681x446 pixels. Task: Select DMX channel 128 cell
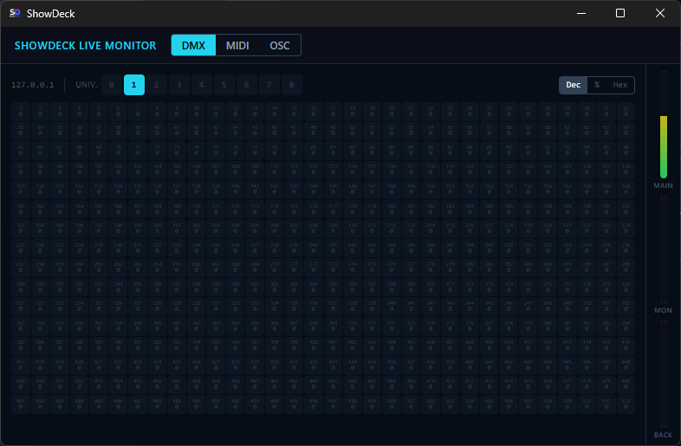626,170
